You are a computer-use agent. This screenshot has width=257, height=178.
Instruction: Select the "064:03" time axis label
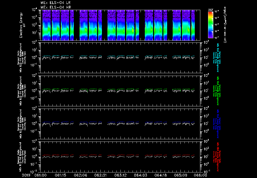[x=141, y=175]
